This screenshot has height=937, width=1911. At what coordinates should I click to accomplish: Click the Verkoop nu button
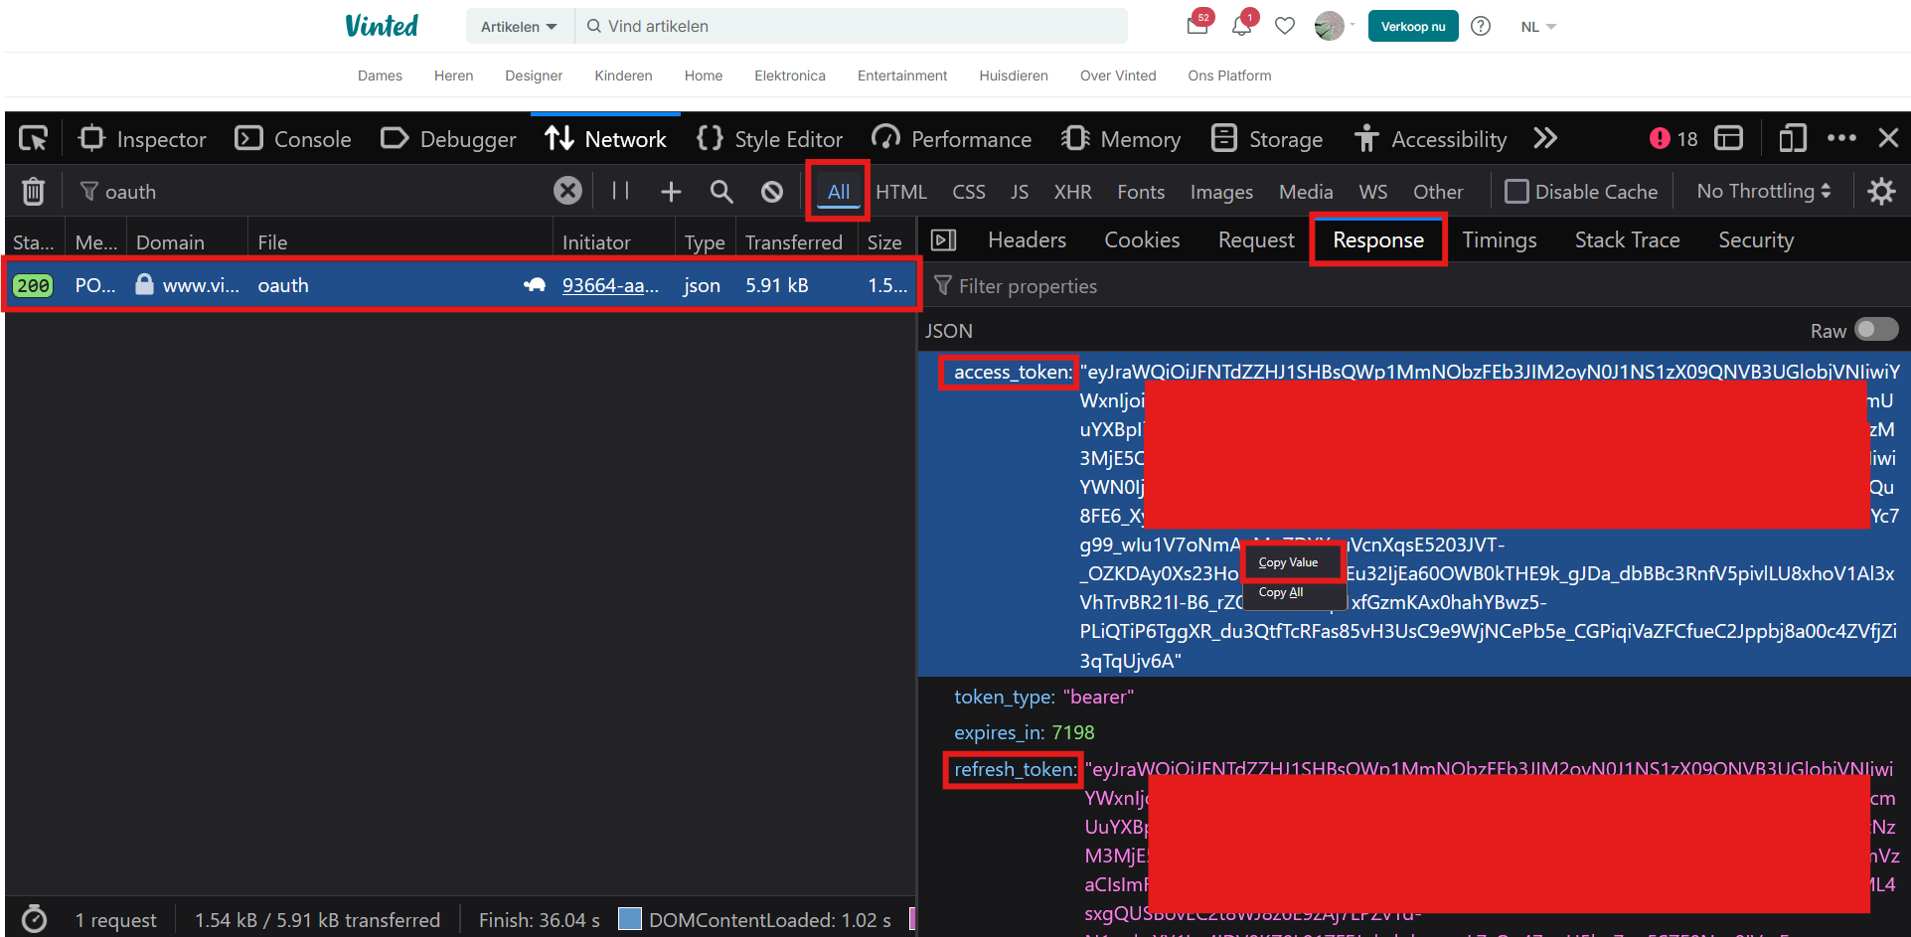pos(1413,26)
